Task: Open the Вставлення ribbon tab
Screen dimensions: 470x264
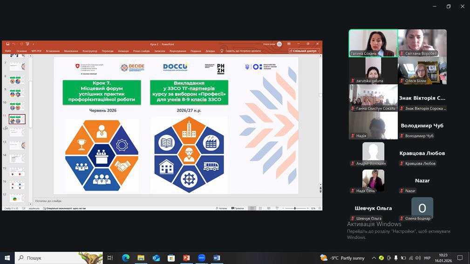Action: tap(53, 51)
